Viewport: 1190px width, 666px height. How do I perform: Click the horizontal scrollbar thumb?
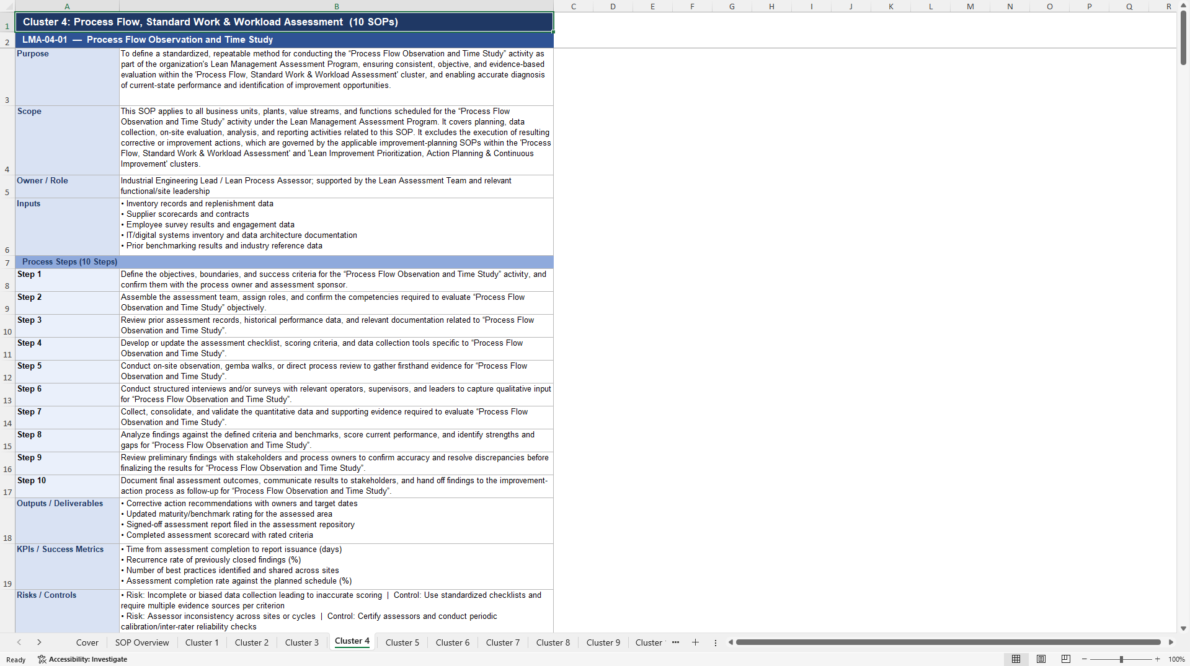948,642
